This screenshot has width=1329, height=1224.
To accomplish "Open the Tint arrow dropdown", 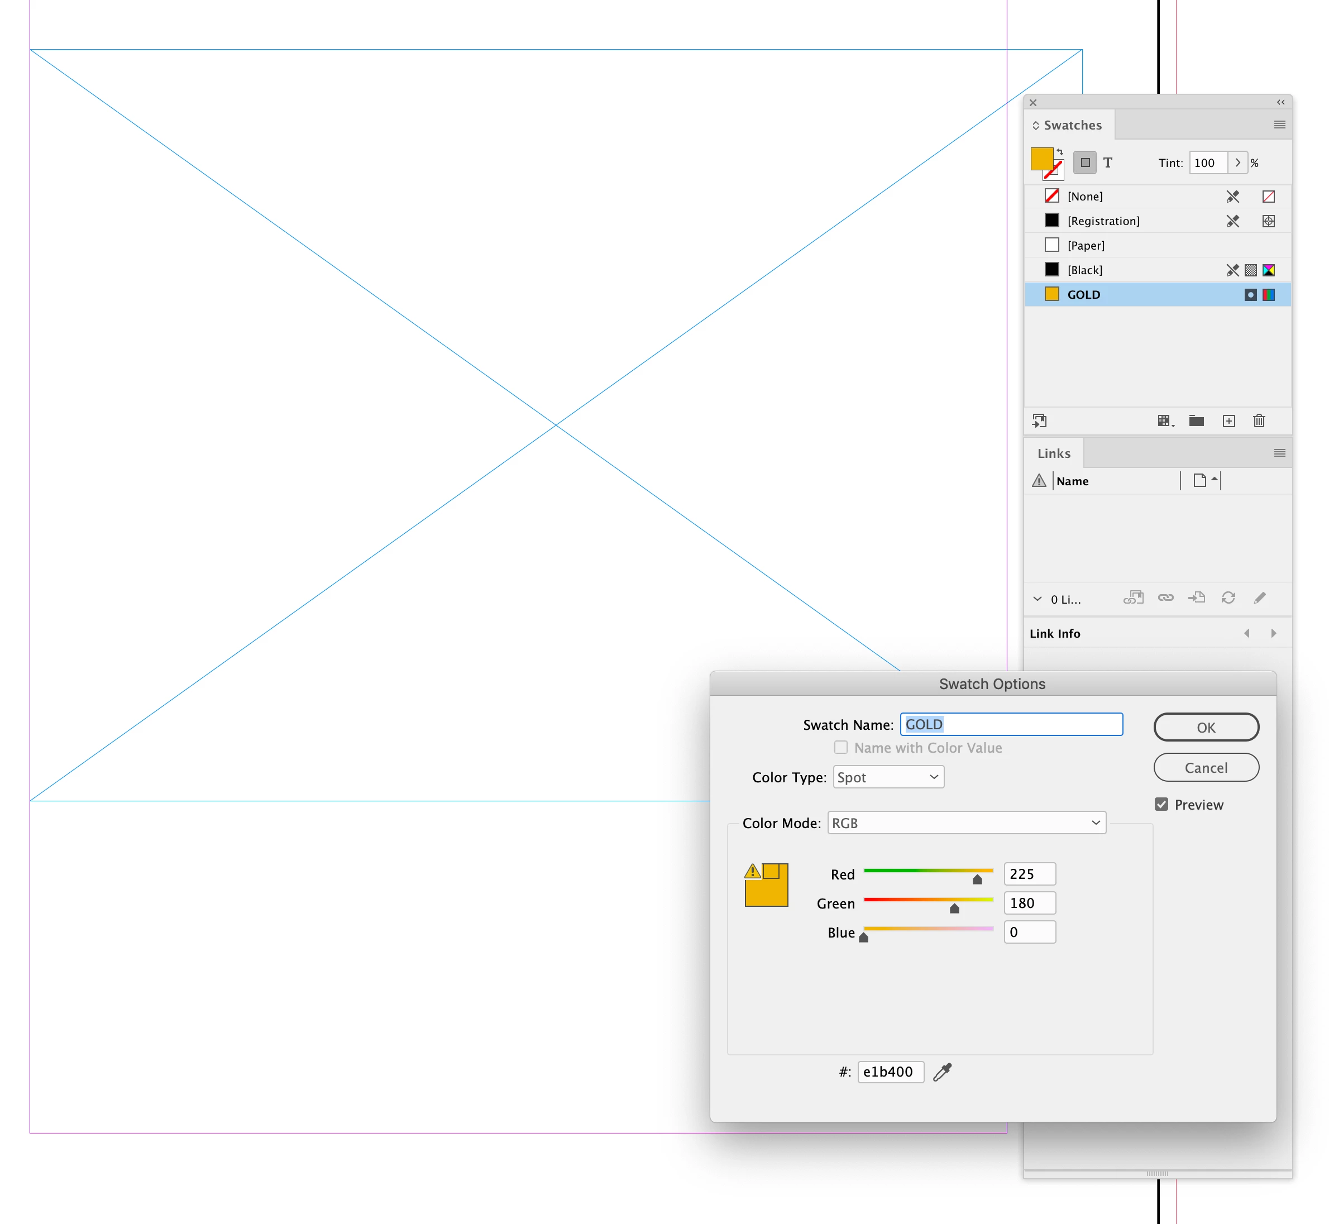I will [x=1237, y=163].
